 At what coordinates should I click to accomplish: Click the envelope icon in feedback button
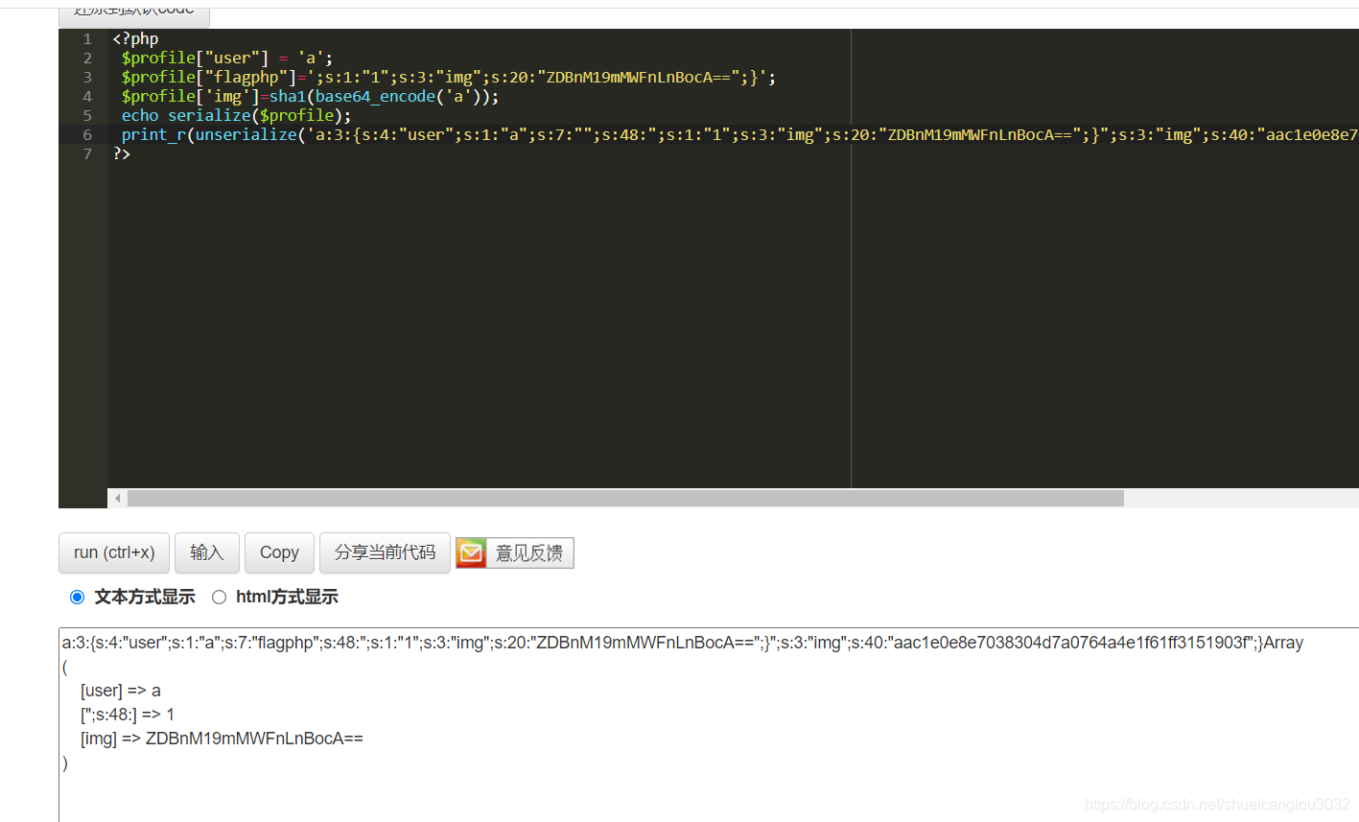(471, 552)
